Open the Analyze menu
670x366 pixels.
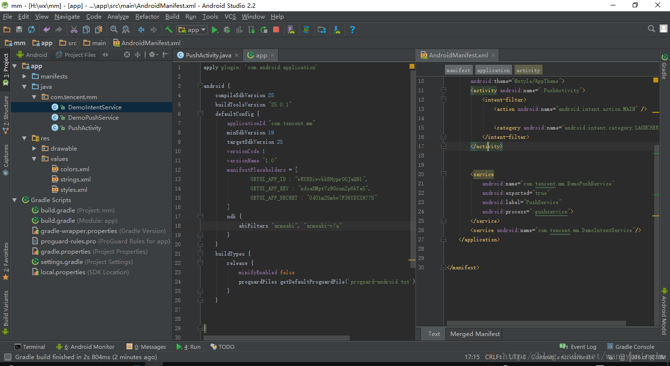click(118, 17)
